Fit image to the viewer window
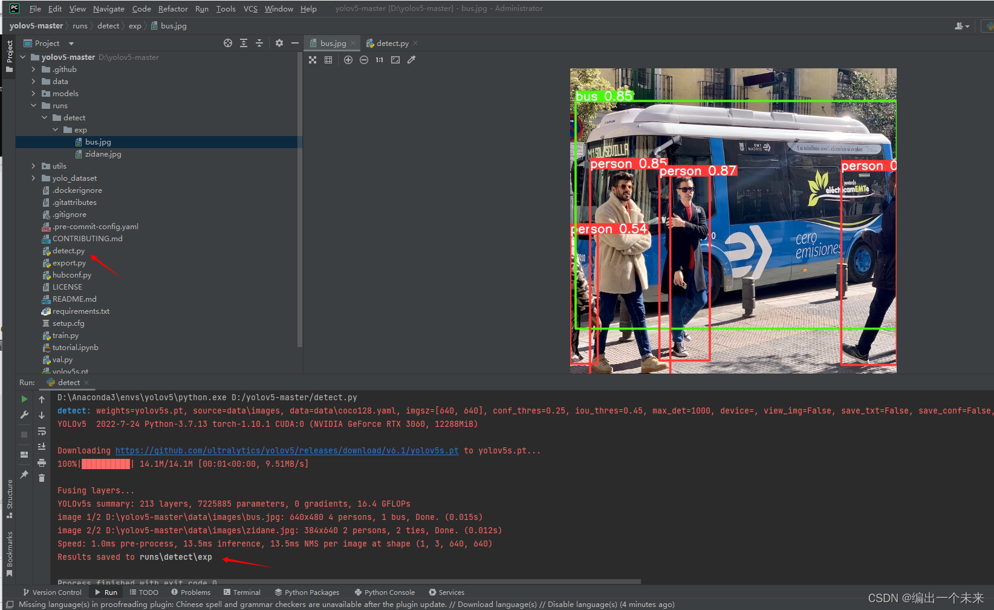 395,60
